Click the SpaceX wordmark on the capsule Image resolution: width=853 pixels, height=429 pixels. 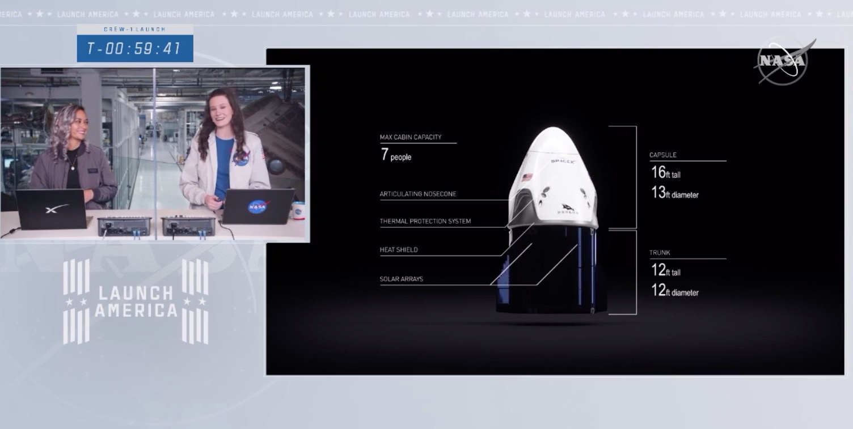563,162
